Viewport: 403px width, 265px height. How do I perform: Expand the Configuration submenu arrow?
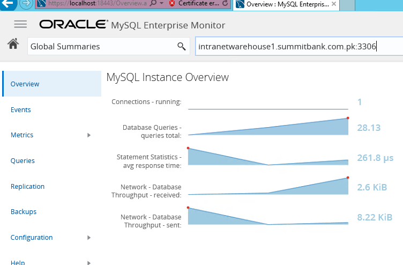pos(89,238)
